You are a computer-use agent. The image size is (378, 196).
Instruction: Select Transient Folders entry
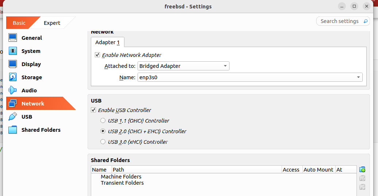pyautogui.click(x=122, y=183)
